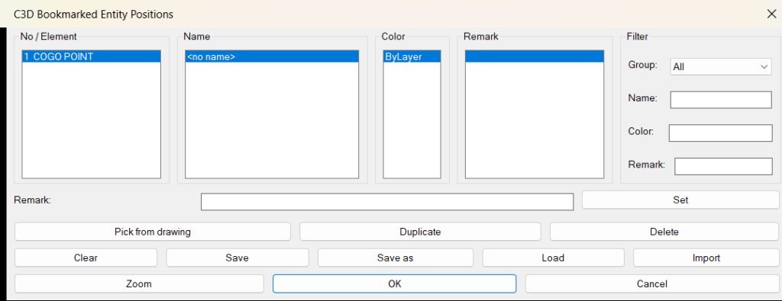Screen dimensions: 782x301
Task: Save the bookmark list
Action: coord(237,258)
